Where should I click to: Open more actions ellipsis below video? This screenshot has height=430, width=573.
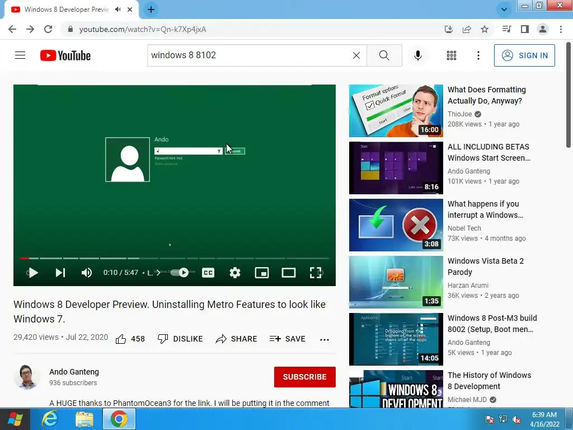325,340
